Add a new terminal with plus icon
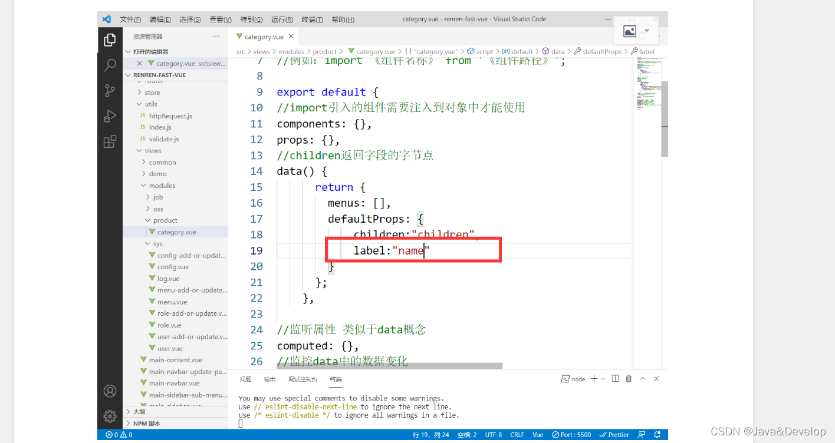Image resolution: width=835 pixels, height=443 pixels. (x=594, y=379)
